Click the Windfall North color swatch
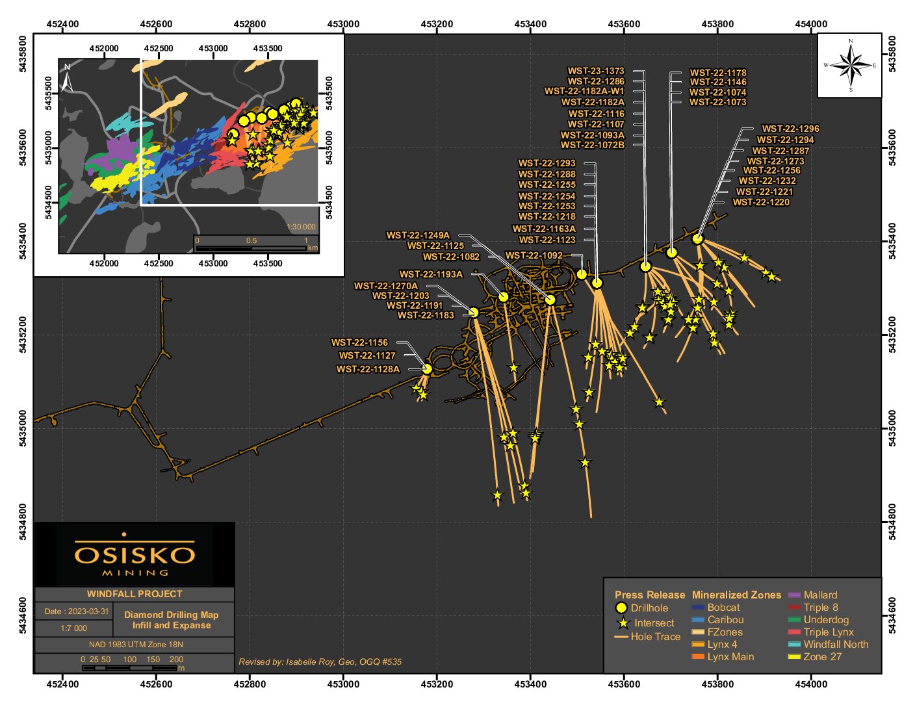 (794, 645)
